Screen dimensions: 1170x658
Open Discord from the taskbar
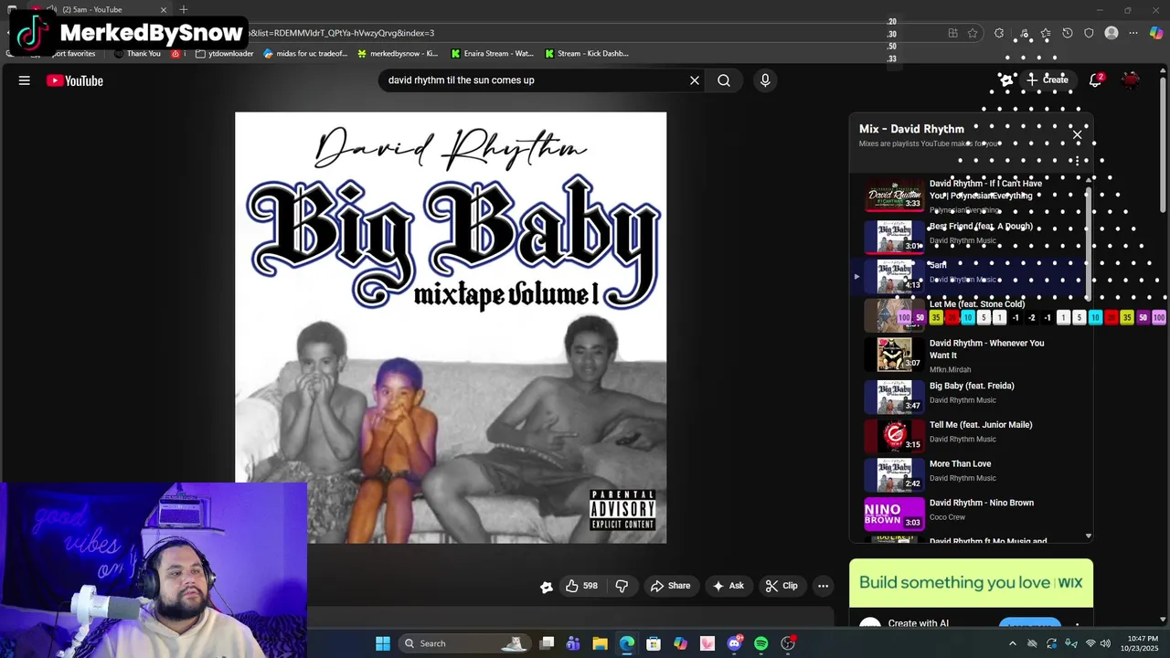[x=734, y=643]
